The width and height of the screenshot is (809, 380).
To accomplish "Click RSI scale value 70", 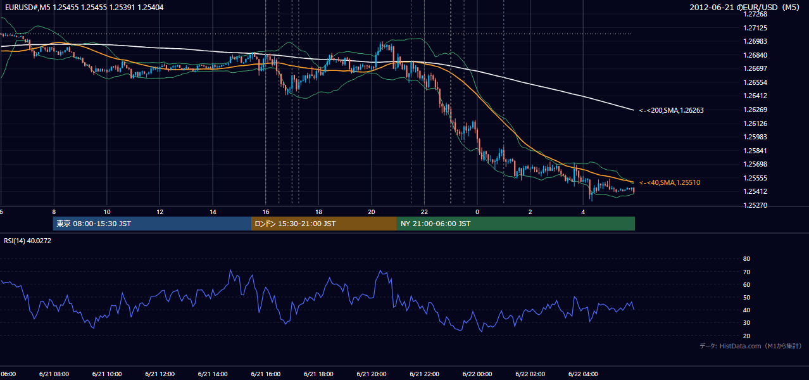I will pos(746,272).
